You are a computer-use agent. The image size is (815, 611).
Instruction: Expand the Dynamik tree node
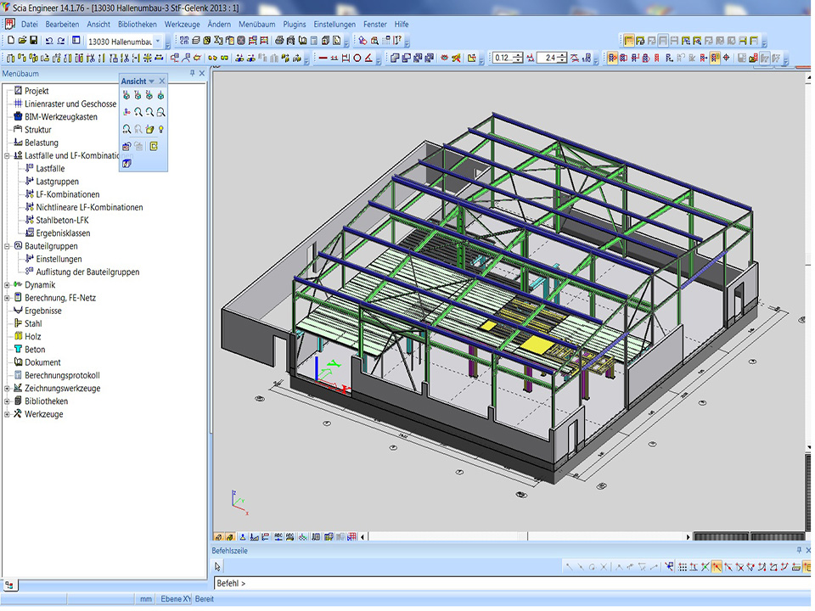point(7,285)
